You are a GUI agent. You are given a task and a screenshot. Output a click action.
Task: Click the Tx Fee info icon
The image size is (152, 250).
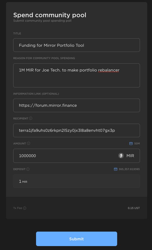25,208
